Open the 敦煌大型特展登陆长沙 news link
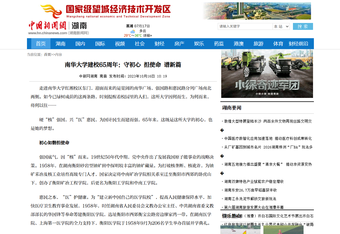This screenshot has height=234, width=340. pos(268,121)
